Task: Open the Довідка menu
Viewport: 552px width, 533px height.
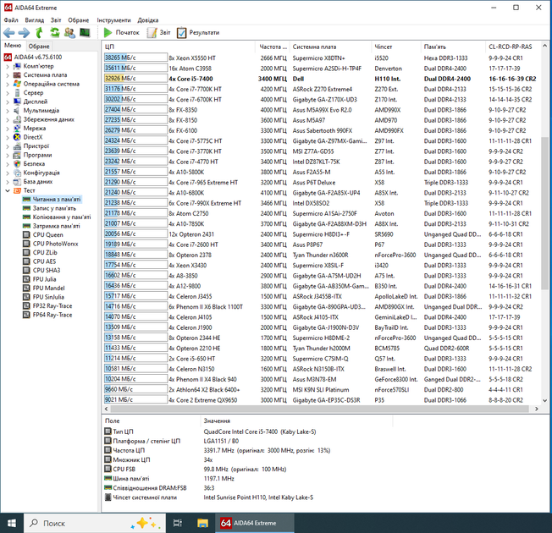Action: 148,20
